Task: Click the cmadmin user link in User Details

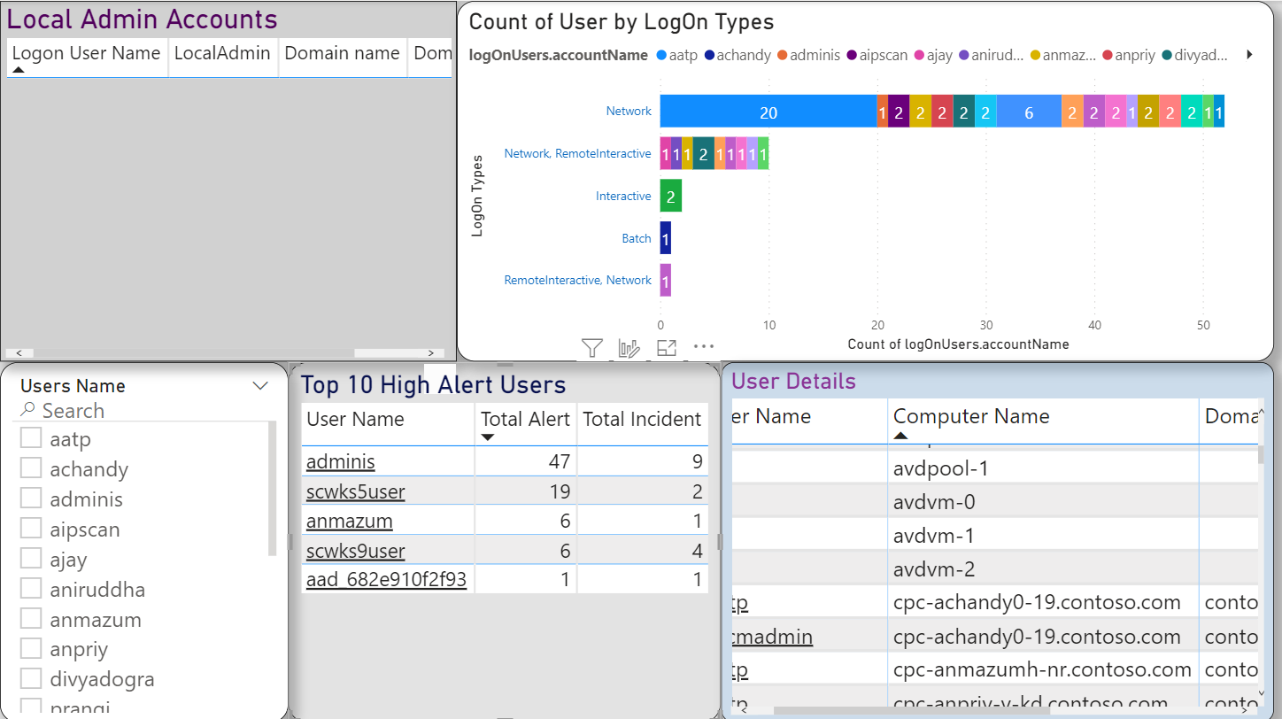Action: pos(773,637)
